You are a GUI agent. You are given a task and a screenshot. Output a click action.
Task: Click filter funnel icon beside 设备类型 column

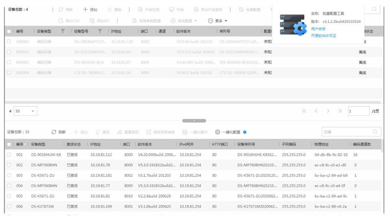(63, 31)
